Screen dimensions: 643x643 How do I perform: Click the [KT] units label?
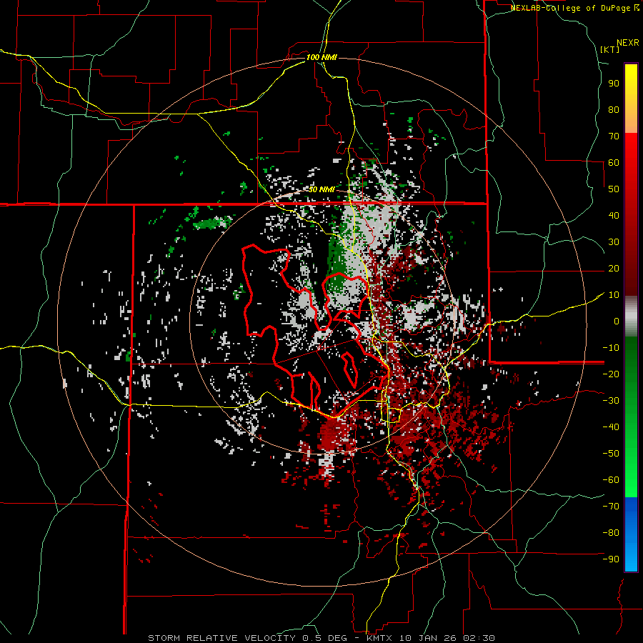610,49
